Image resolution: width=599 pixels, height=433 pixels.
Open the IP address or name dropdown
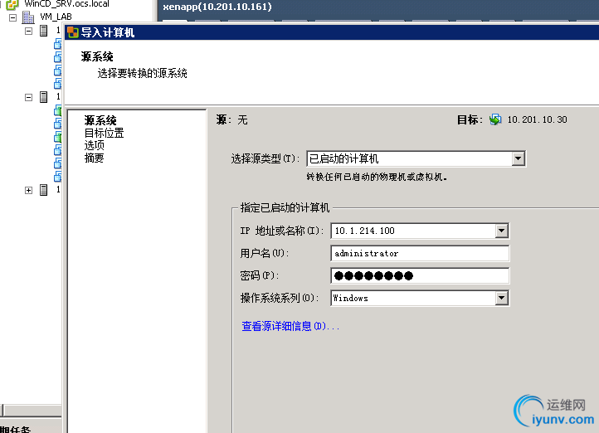(x=502, y=231)
